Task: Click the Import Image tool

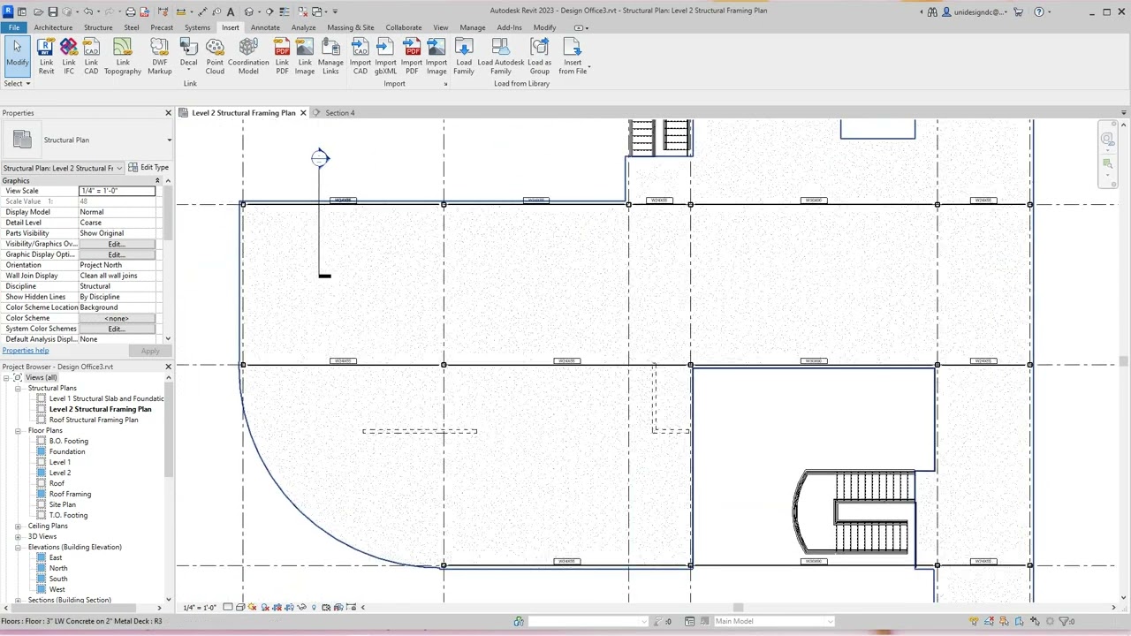Action: pyautogui.click(x=436, y=56)
